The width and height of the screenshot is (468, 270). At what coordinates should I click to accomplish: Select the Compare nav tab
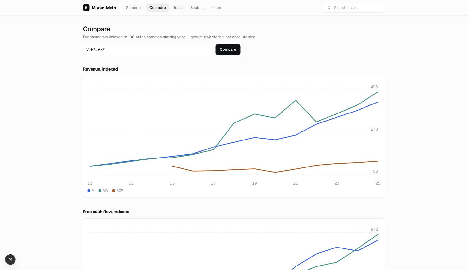point(157,8)
